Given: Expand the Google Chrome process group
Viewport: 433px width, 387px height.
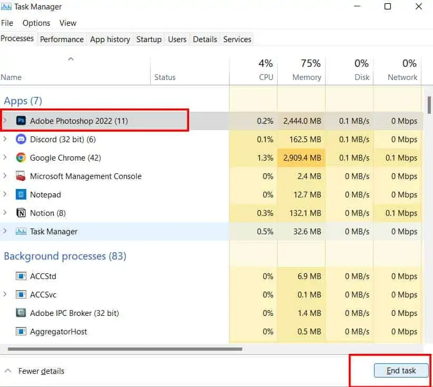Looking at the screenshot, I should 5,157.
